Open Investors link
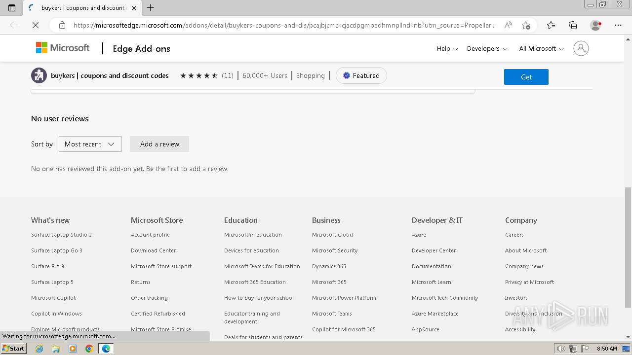632x355 pixels. [x=516, y=298]
